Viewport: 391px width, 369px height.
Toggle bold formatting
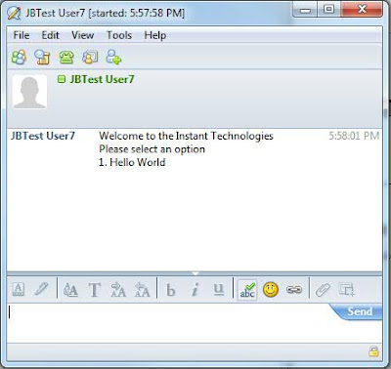(x=171, y=289)
